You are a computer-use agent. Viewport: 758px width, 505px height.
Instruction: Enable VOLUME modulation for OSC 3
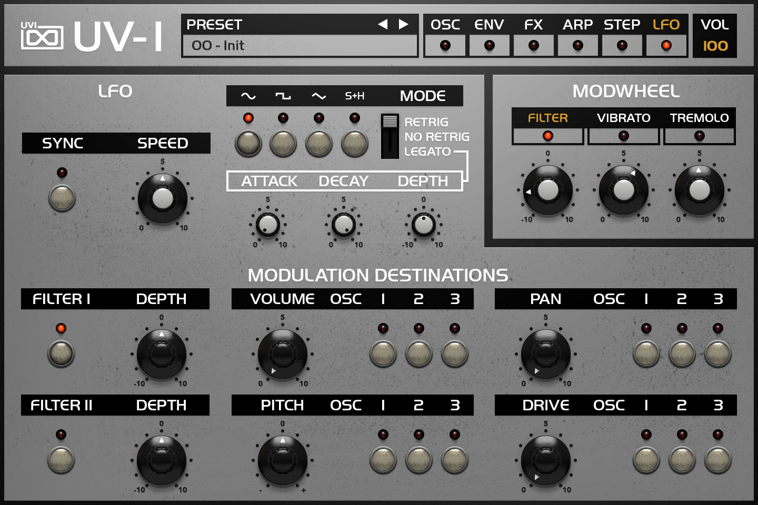click(455, 353)
